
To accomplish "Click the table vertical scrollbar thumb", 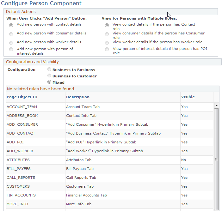I will [x=217, y=159].
